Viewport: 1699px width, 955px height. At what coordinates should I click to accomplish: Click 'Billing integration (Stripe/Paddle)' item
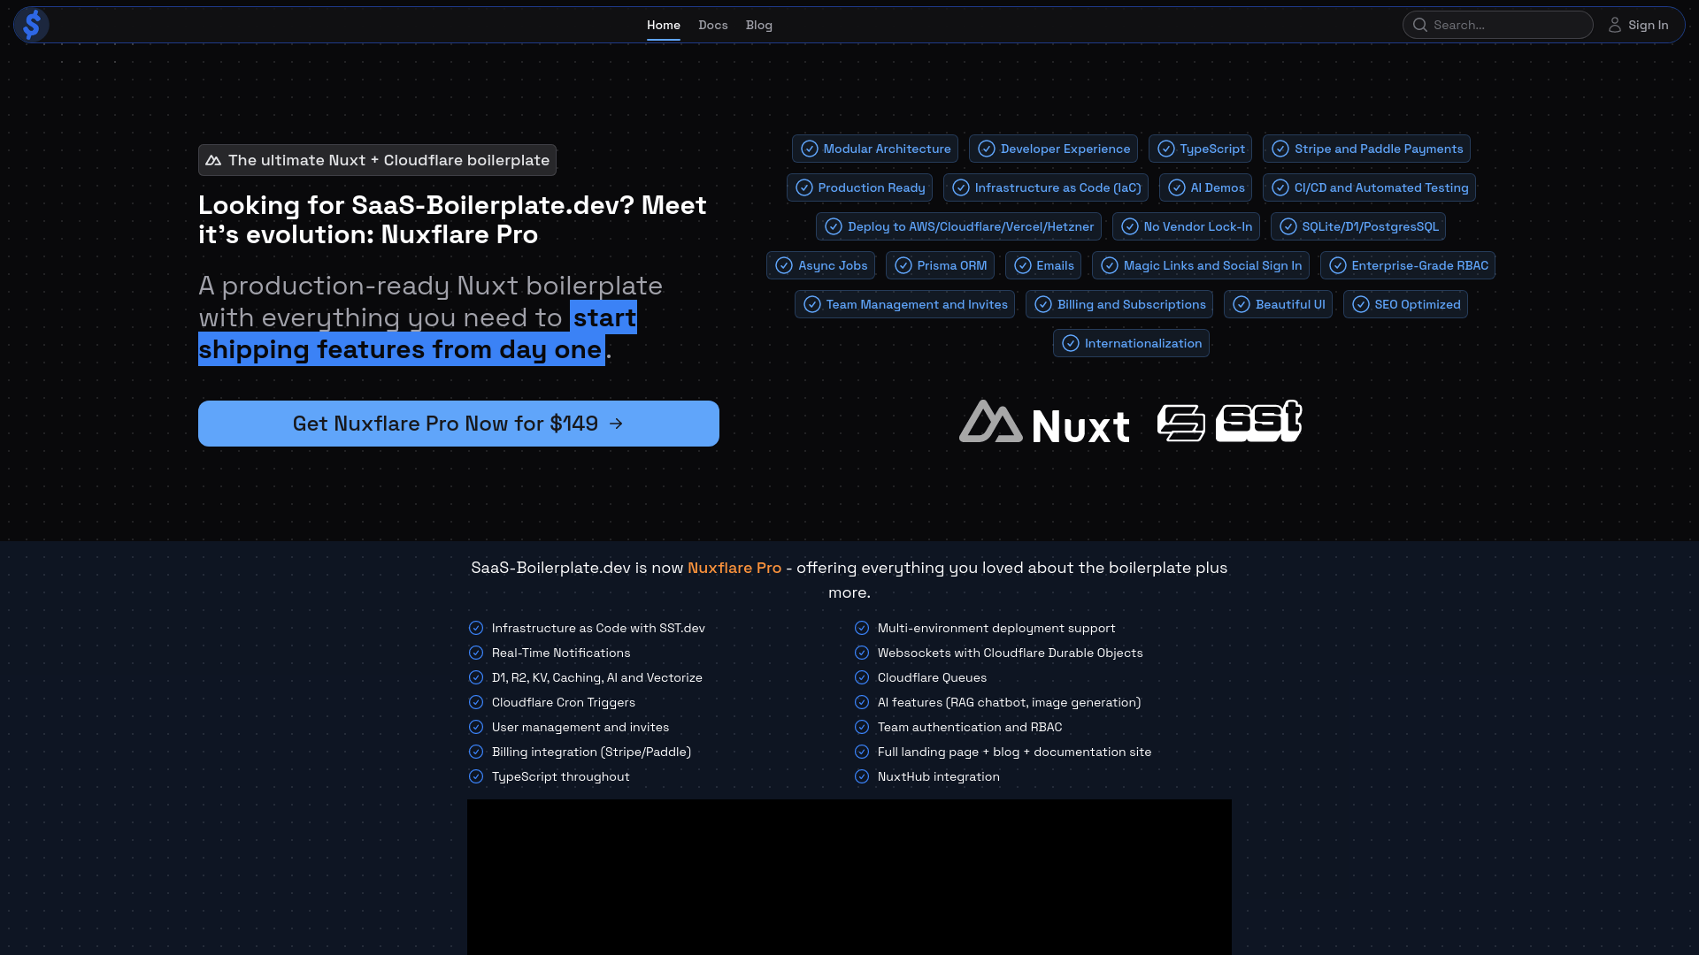pyautogui.click(x=591, y=752)
